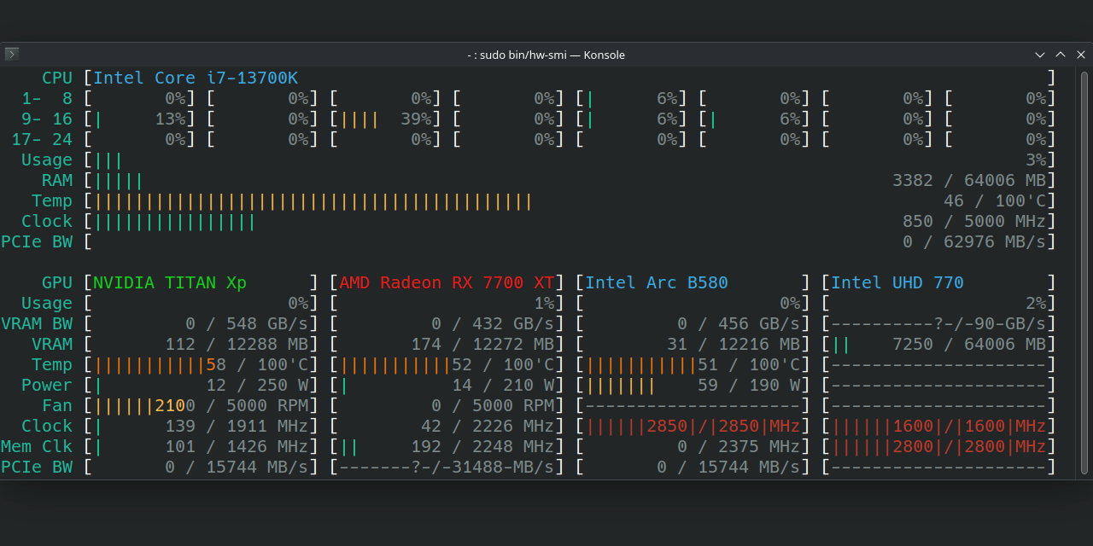The image size is (1093, 546).
Task: Click the Intel UHD 770 VRAM 7250 / 64006 MB
Action: [x=968, y=344]
